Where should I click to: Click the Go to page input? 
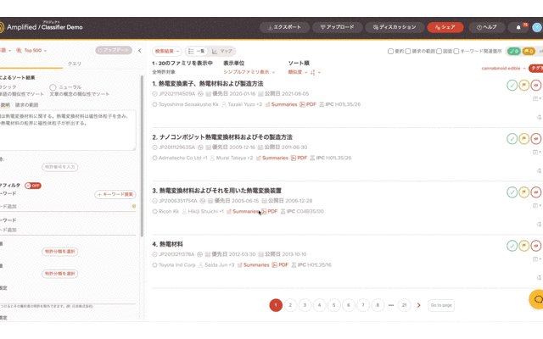[x=441, y=305]
